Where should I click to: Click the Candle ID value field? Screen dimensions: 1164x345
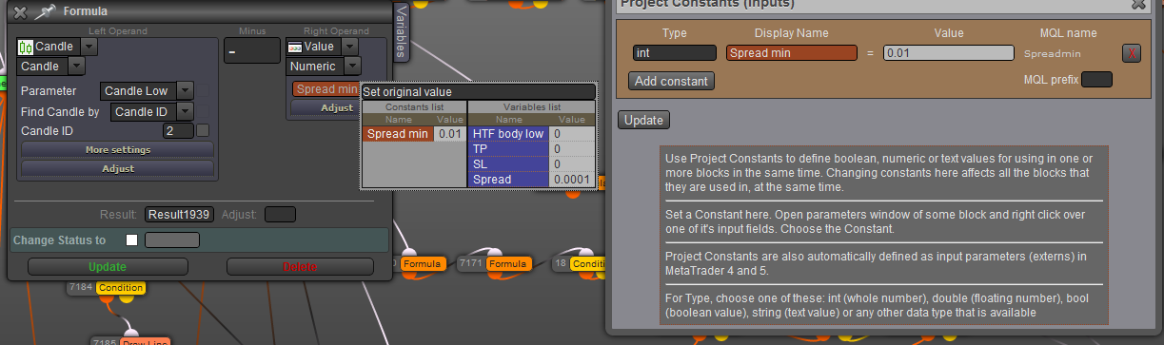click(178, 130)
